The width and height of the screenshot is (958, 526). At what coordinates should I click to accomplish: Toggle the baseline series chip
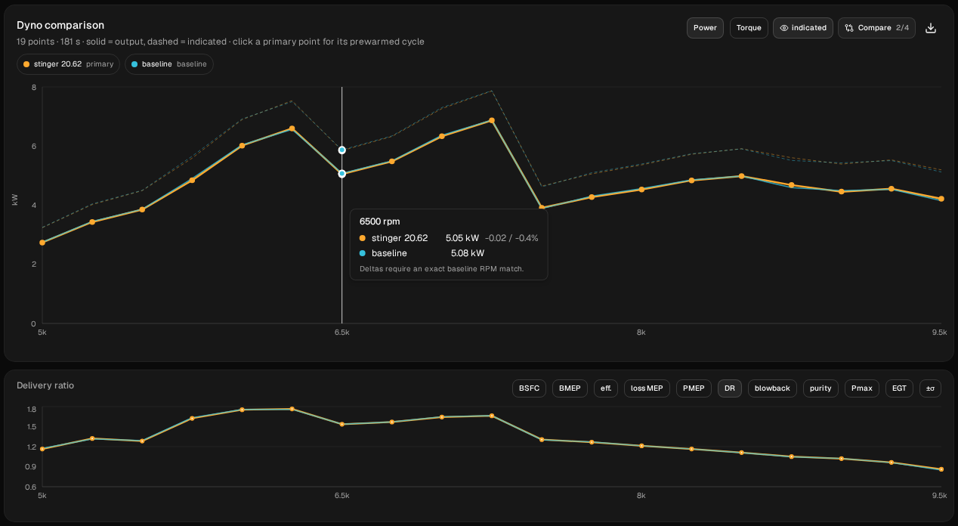tap(169, 64)
